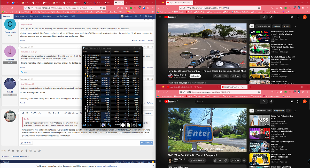
Task: Dislike the Royal Enfield Super Meteor video
Action: [226, 76]
